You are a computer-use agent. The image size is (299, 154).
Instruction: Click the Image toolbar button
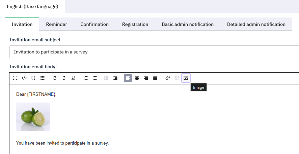[x=186, y=78]
